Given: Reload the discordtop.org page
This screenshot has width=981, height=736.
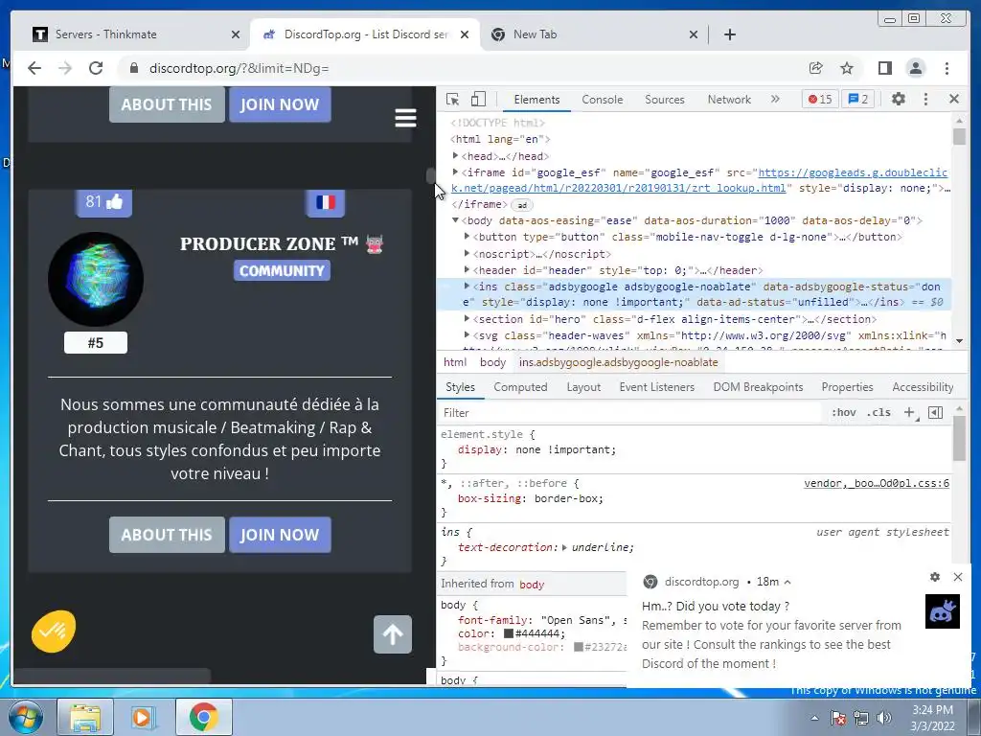Looking at the screenshot, I should 96,68.
